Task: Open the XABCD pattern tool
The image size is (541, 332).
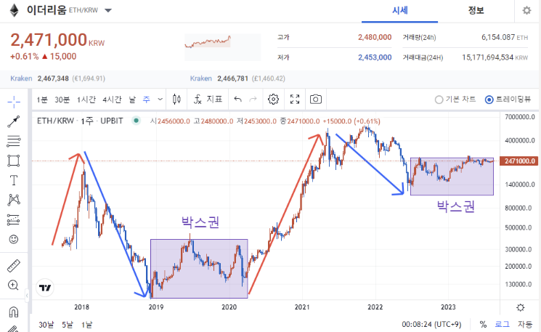Action: [x=14, y=200]
